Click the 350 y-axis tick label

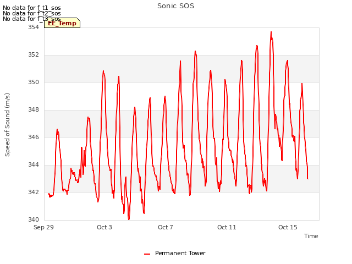34,82
